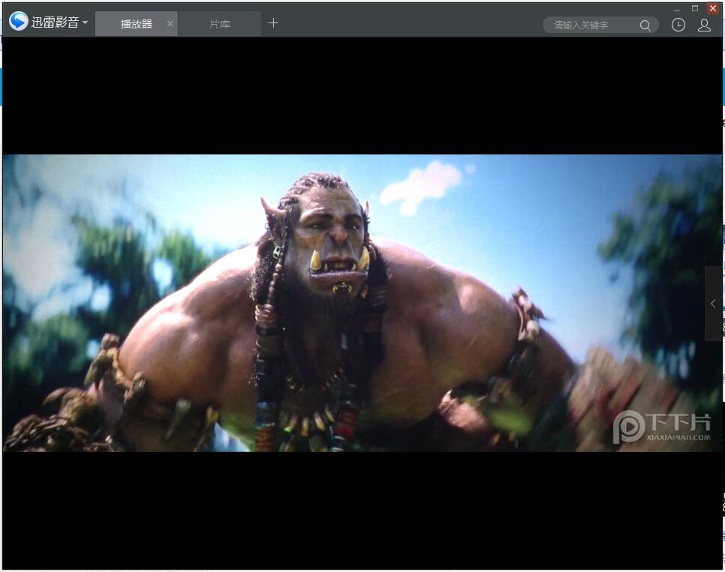Minimize the Xunlei player window
Screen dimensions: 725x572
click(679, 8)
